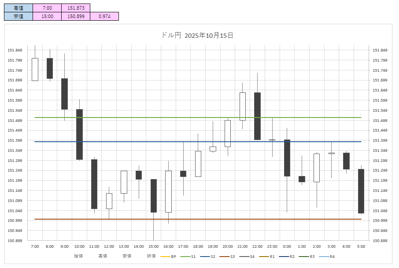Select the range cell showing 0.974
399x268 pixels.
(104, 16)
